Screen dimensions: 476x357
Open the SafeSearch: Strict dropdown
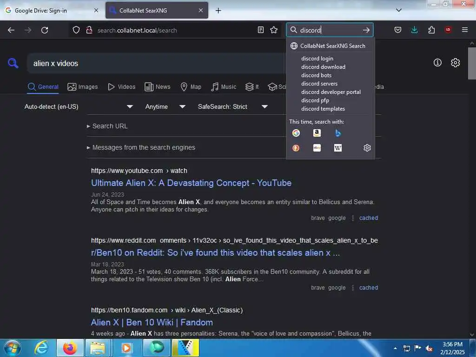click(232, 106)
